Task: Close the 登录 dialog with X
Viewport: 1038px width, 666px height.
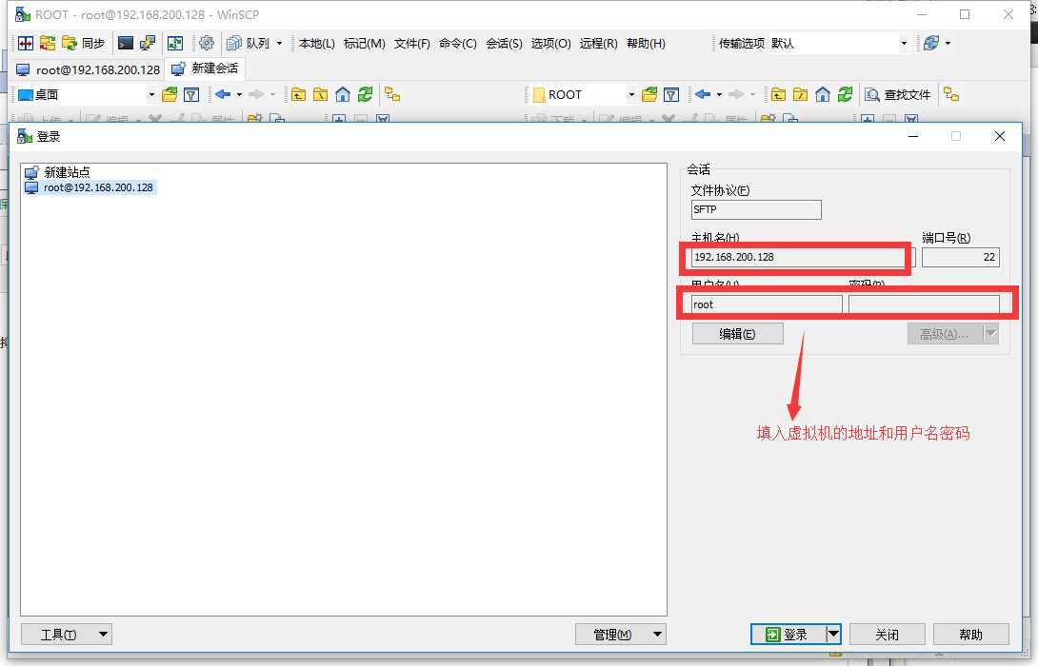Action: 1000,136
